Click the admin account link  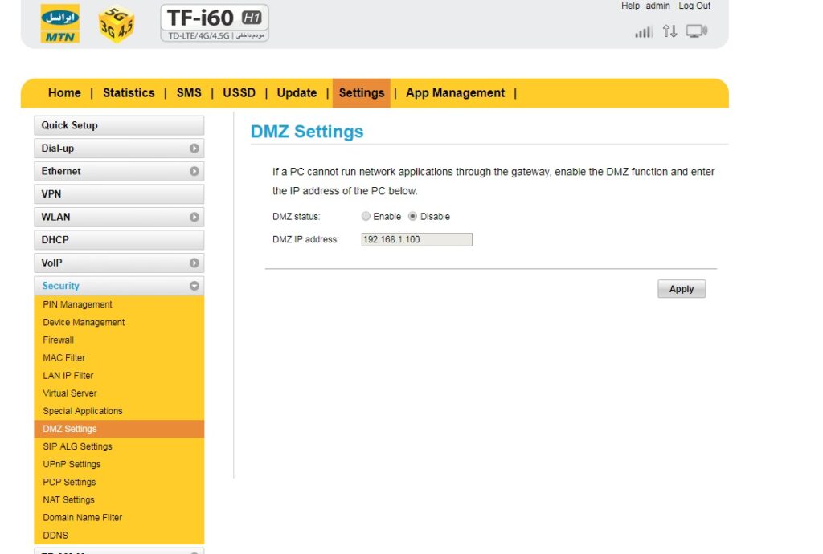[x=657, y=6]
